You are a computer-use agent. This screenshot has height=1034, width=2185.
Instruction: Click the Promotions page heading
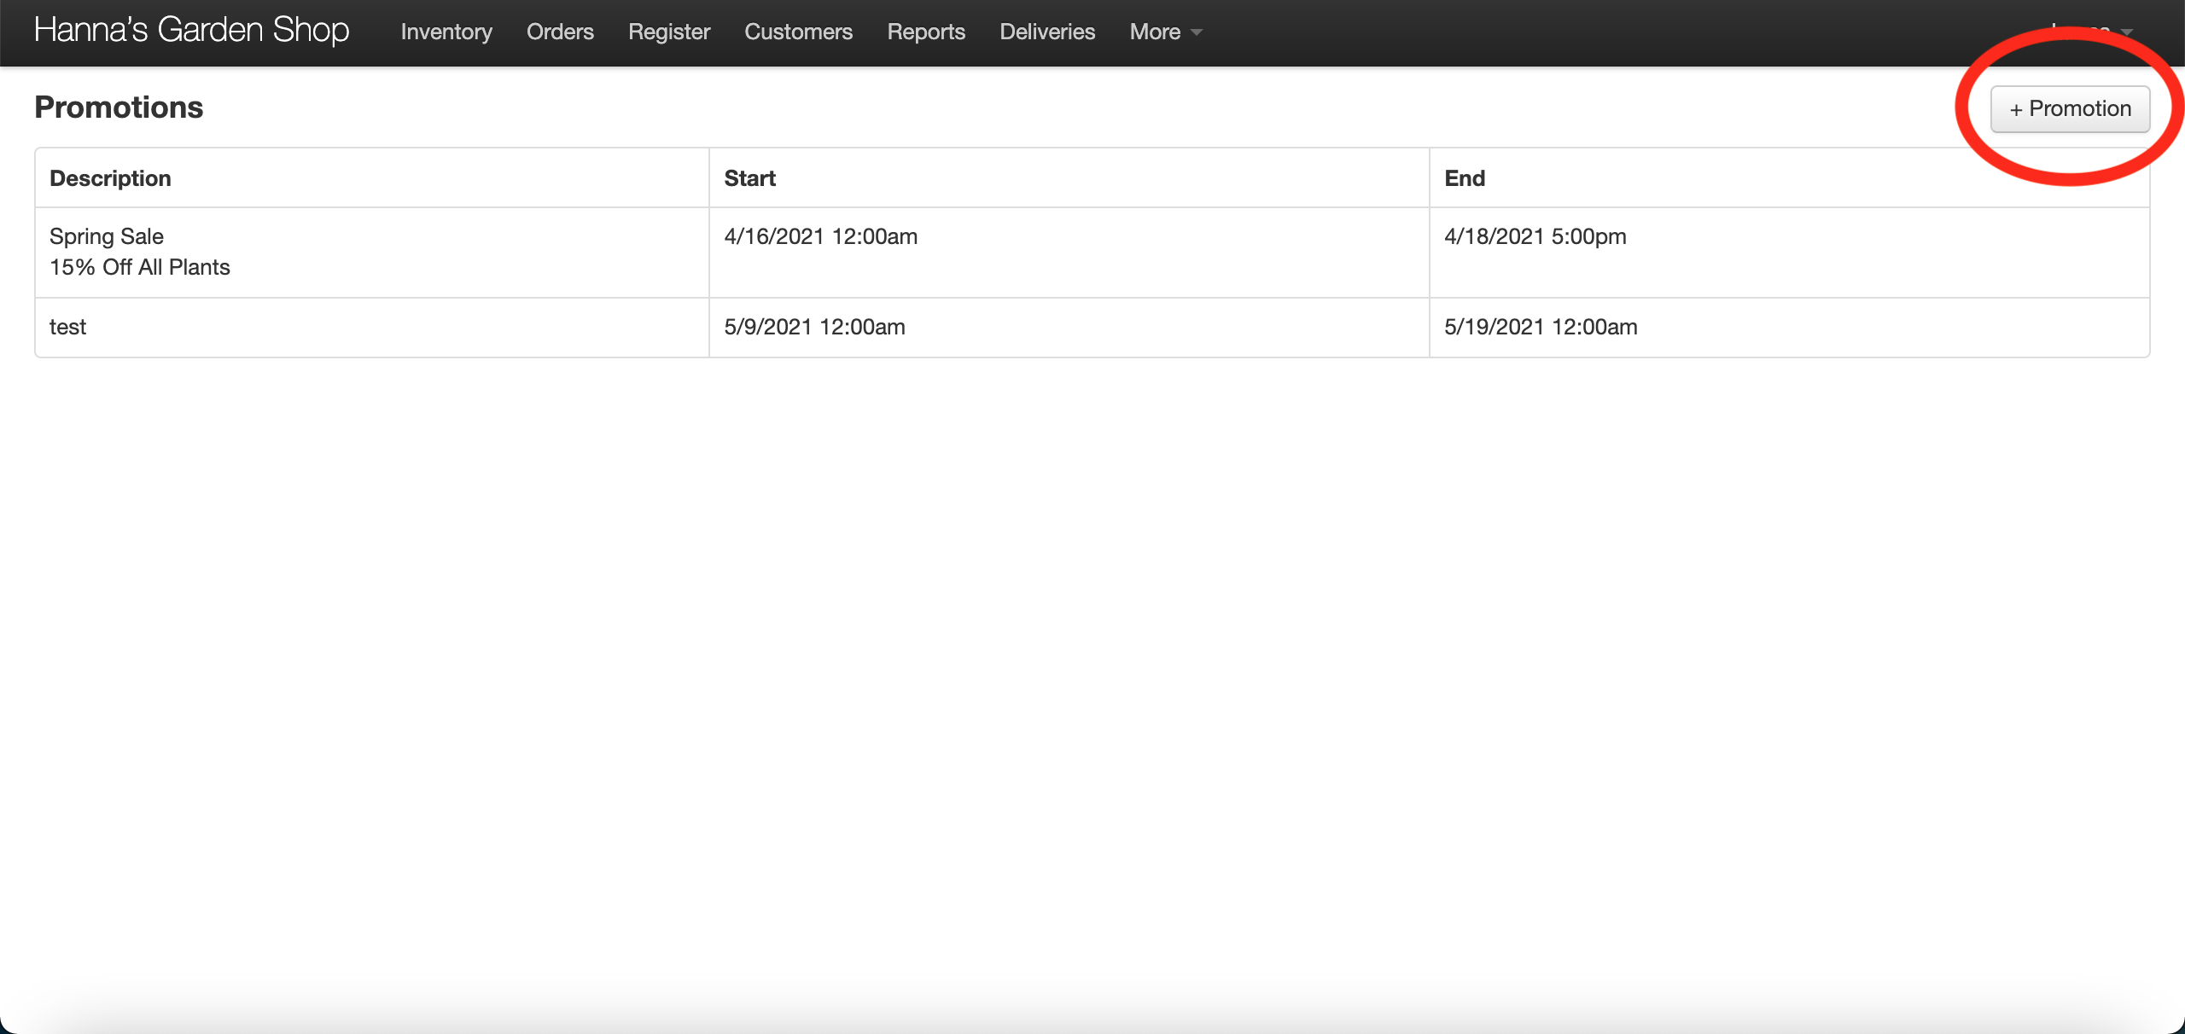tap(119, 107)
